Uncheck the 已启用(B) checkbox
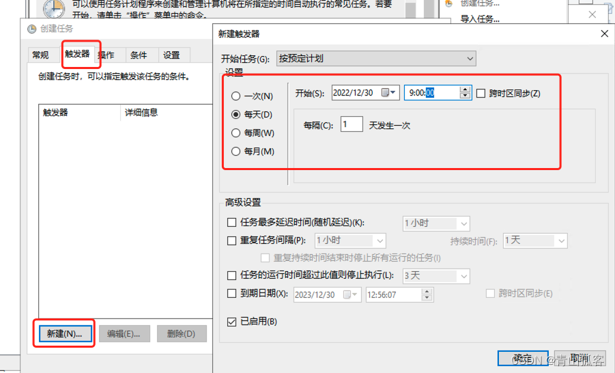Screen dimensions: 615x373 [232, 322]
